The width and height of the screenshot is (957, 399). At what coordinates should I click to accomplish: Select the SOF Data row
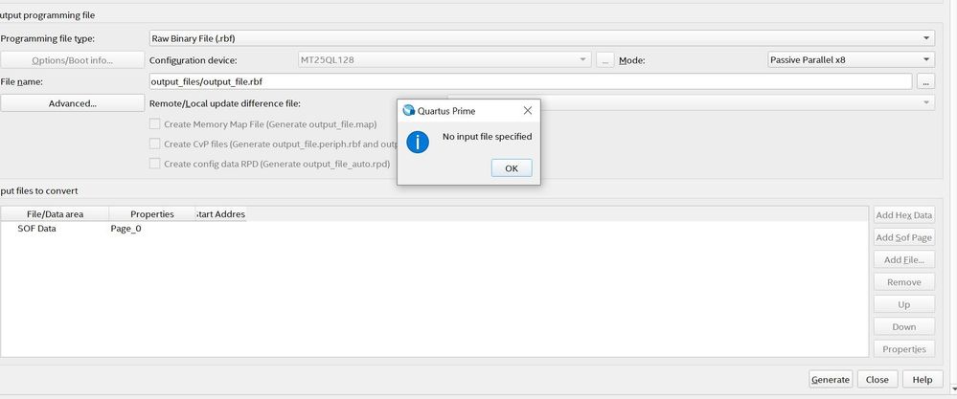click(x=434, y=229)
